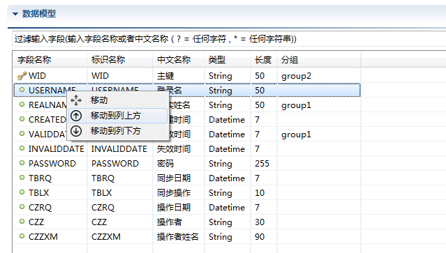Click the 同步操作 cell
Screen dimensions: 446x253
[x=179, y=193]
